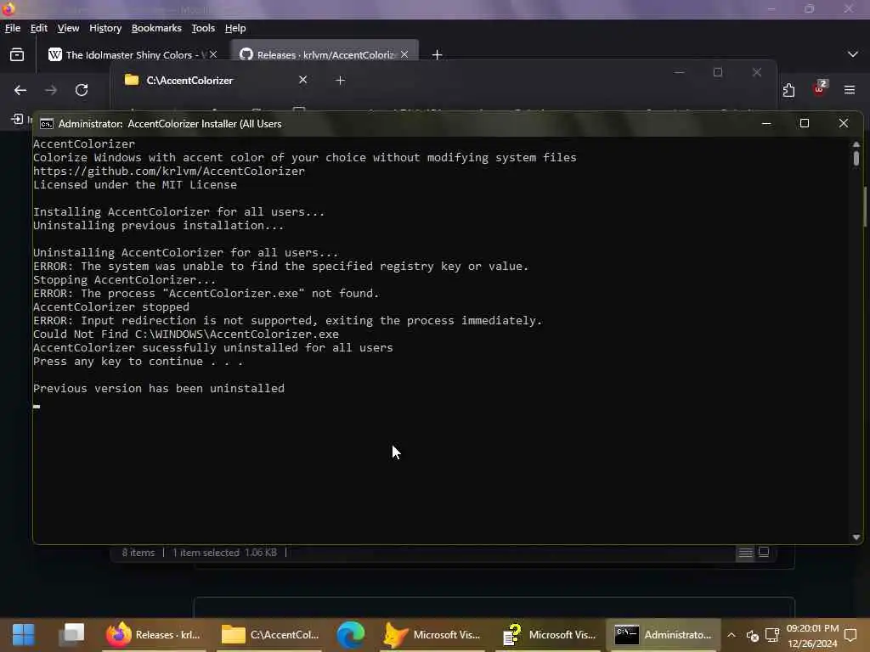Show hidden system tray icons
The image size is (870, 652).
click(732, 635)
